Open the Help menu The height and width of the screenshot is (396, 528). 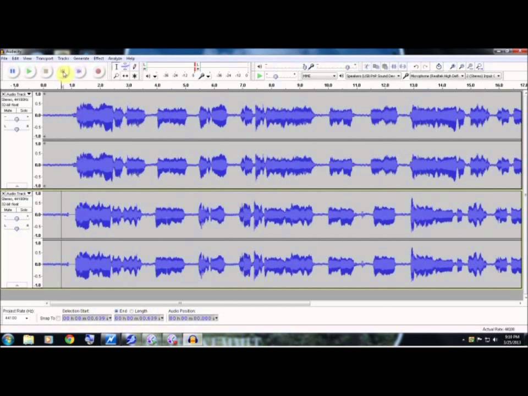pyautogui.click(x=130, y=59)
